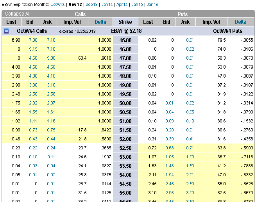Image resolution: width=256 pixels, height=202 pixels.
Task: Click call bid 1.11 at strike 51.00
Action: pyautogui.click(x=33, y=121)
